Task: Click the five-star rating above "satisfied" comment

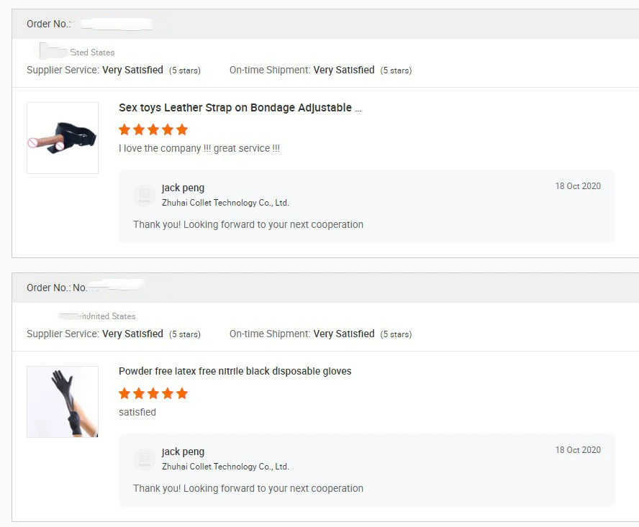Action: click(x=153, y=393)
